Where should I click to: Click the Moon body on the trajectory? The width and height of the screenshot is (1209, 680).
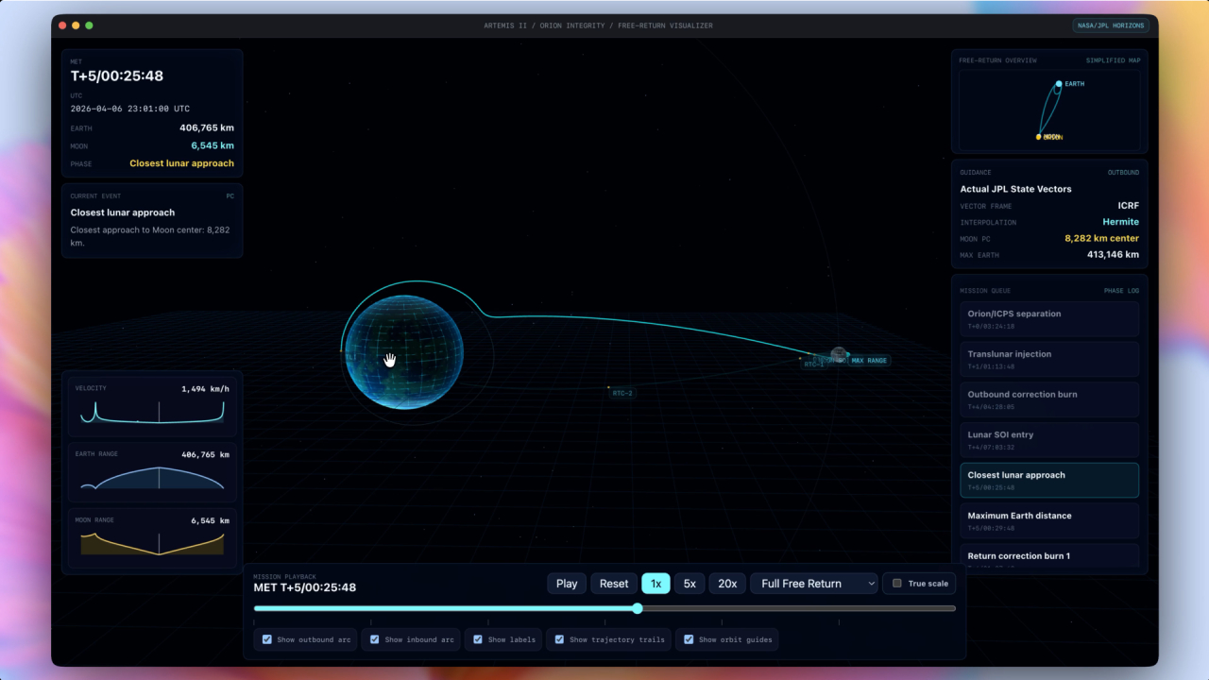(838, 352)
